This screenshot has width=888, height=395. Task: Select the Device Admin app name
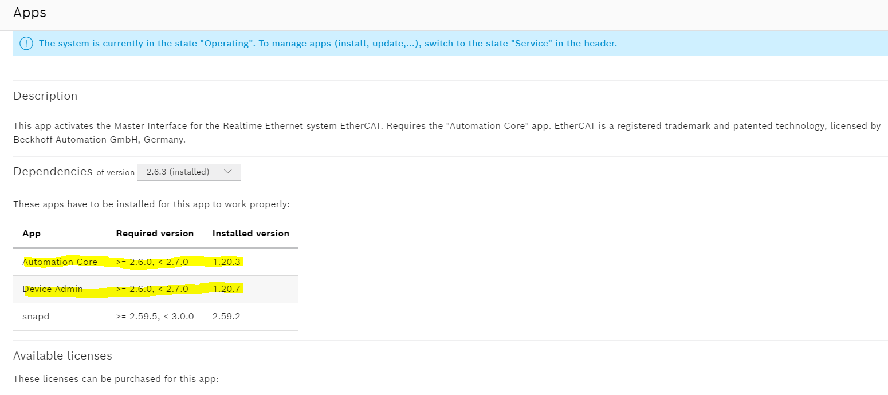coord(53,289)
